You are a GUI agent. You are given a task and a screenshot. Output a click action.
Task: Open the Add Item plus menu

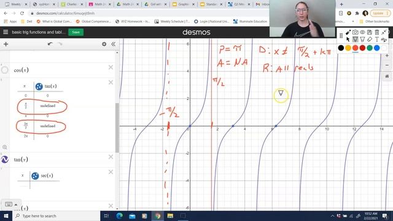[6, 44]
